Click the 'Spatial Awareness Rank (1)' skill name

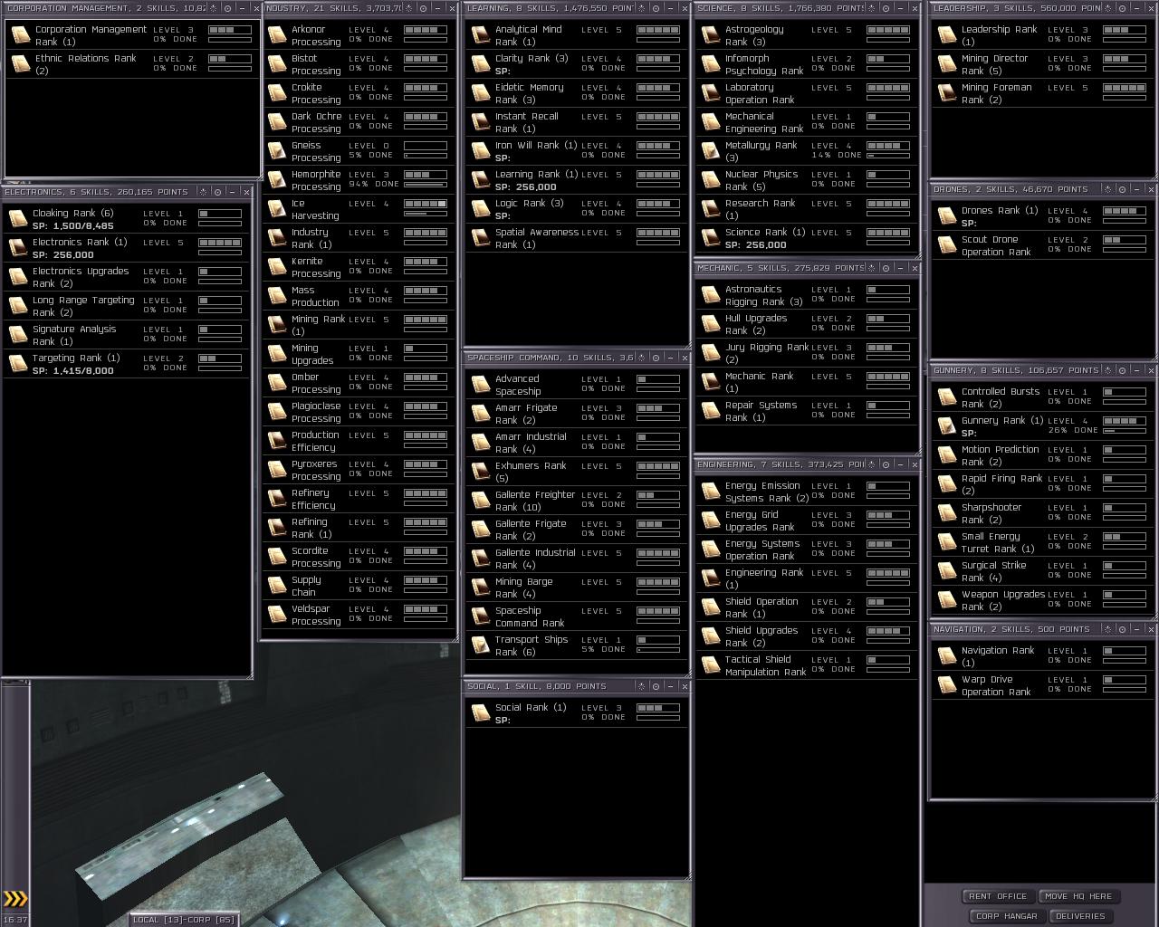[536, 239]
